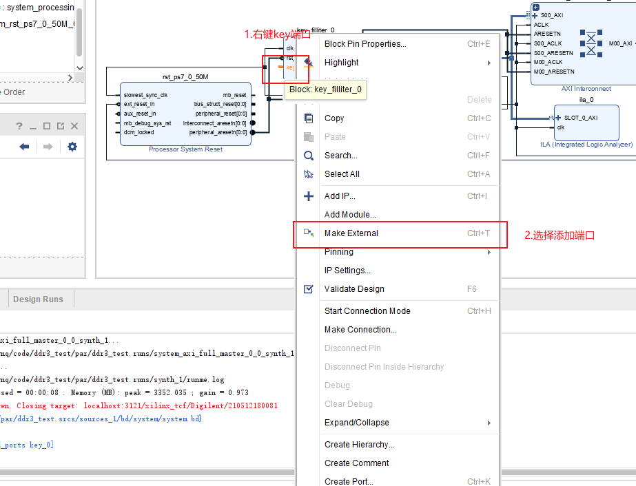Click the Validate Design checkmark icon
Viewport: 636px width, 486px height.
(x=309, y=289)
